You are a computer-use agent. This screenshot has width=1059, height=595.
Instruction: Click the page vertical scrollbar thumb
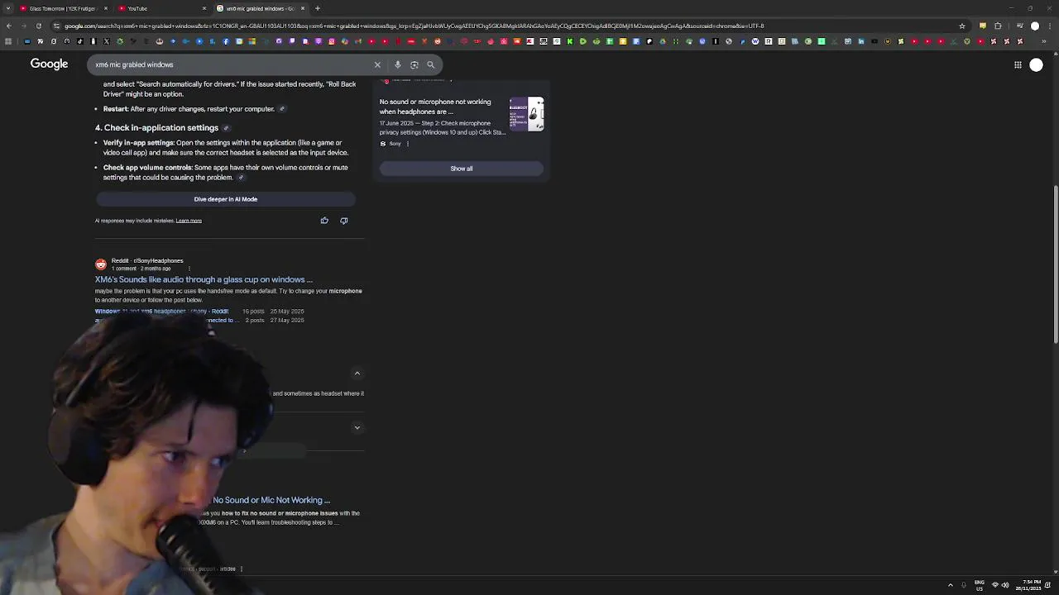pyautogui.click(x=1056, y=264)
